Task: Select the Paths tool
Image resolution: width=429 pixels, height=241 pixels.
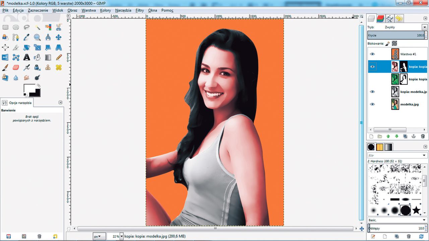Action: point(16,37)
